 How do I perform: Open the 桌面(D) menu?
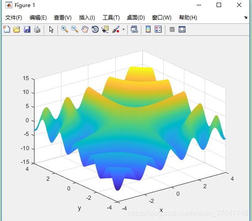[x=136, y=18]
